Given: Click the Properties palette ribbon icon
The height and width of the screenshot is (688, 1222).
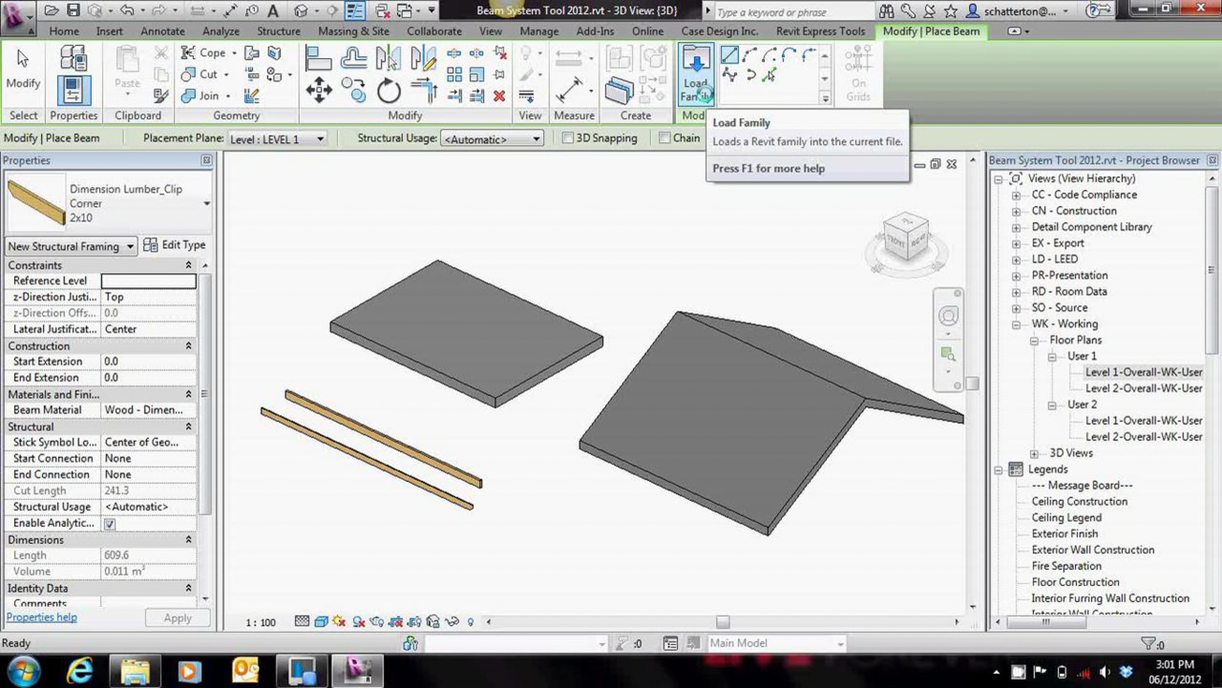Looking at the screenshot, I should point(74,90).
